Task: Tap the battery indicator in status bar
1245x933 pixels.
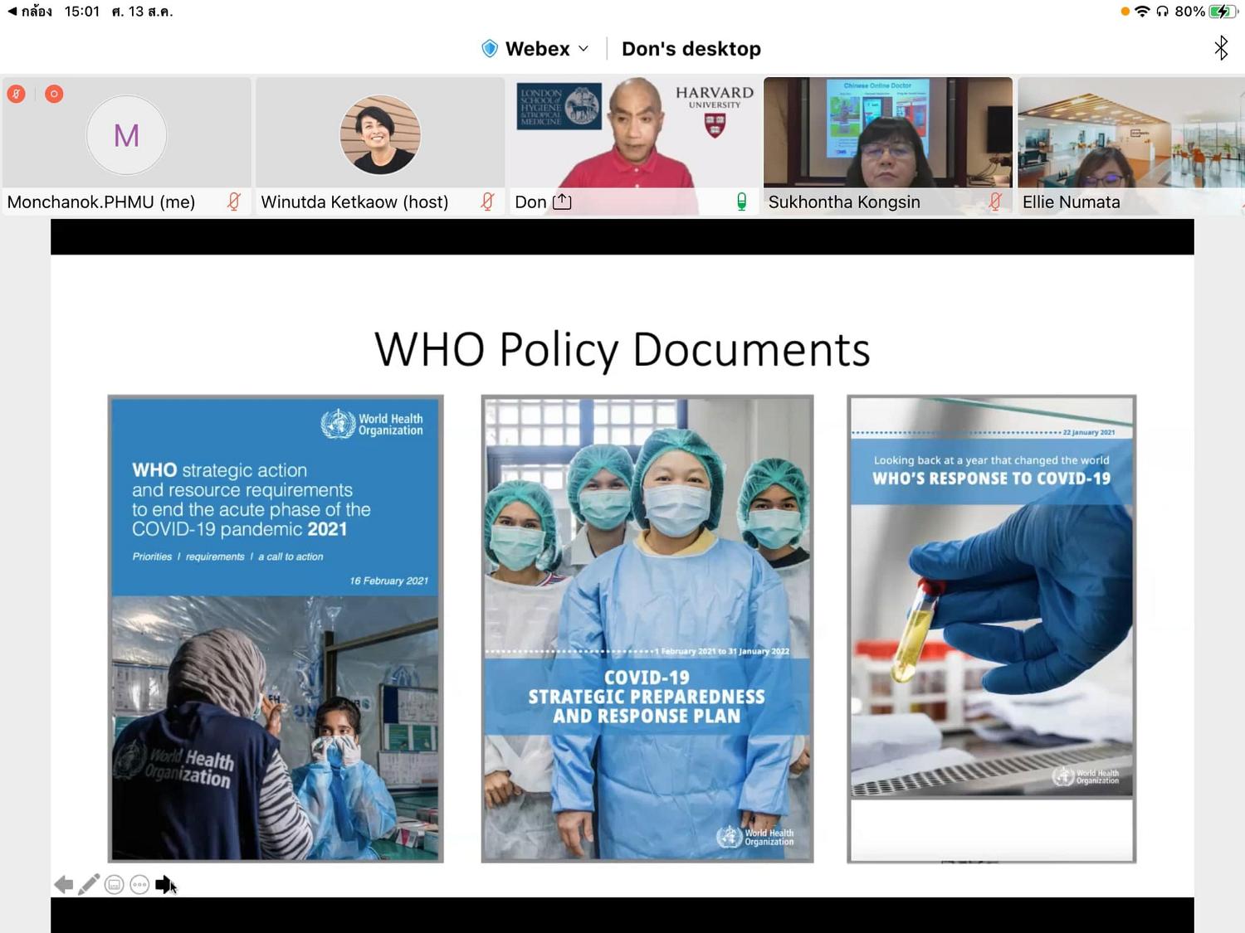Action: (1223, 12)
